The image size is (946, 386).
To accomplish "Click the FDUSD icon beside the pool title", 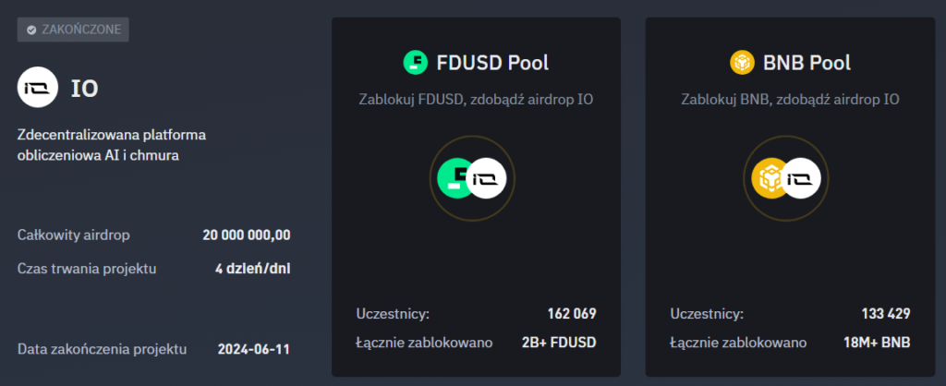I will pyautogui.click(x=417, y=63).
